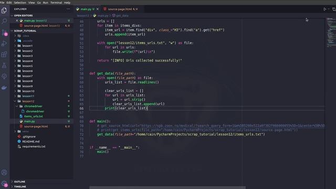Open the Search view in activity bar
Viewport: 336px width, 189px height.
click(4, 21)
